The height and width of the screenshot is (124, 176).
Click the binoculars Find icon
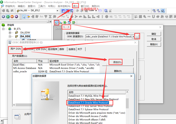pyautogui.click(x=106, y=11)
